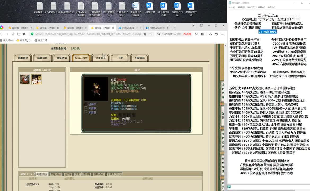
Task: Click Notepad line 1个火箭 享全套12份攻略
Action: pyautogui.click(x=246, y=68)
